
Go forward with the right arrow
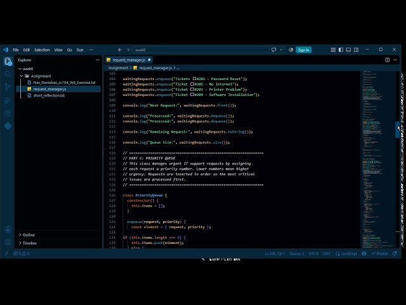pos(128,50)
